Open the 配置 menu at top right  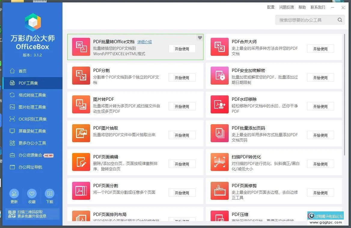click(x=270, y=7)
